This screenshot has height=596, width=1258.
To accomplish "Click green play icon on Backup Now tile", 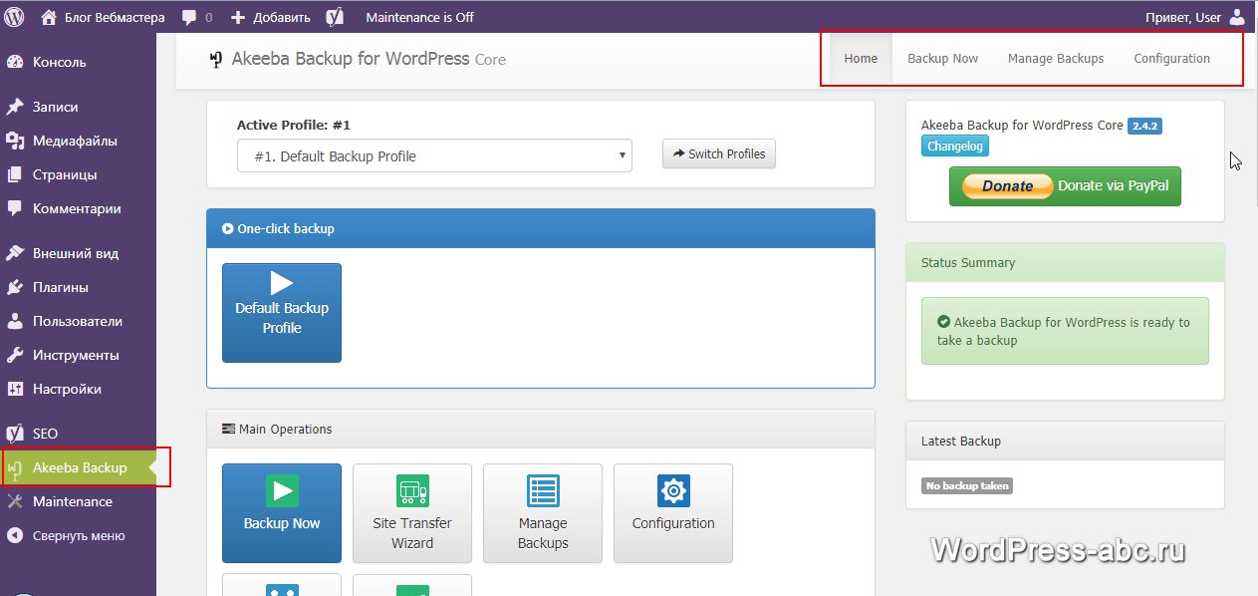I will (x=282, y=490).
